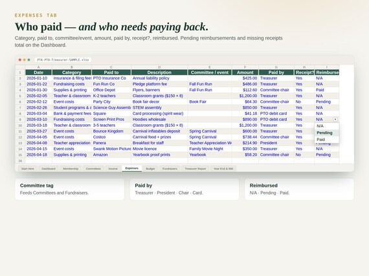Click the Committee tag info card
This screenshot has height=276, width=369.
pos(70,189)
